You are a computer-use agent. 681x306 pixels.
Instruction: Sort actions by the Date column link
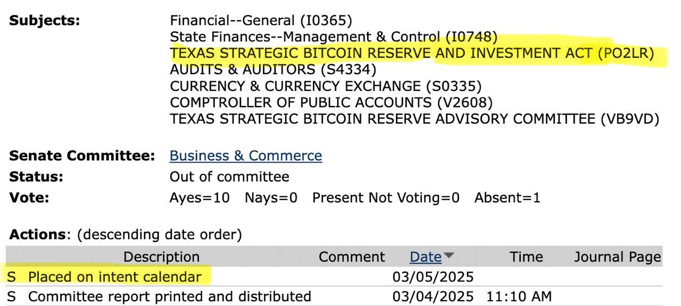point(425,257)
